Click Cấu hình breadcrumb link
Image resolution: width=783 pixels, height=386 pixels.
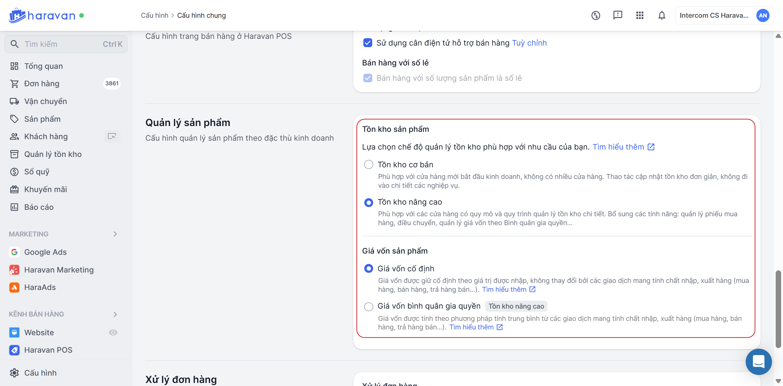coord(154,15)
